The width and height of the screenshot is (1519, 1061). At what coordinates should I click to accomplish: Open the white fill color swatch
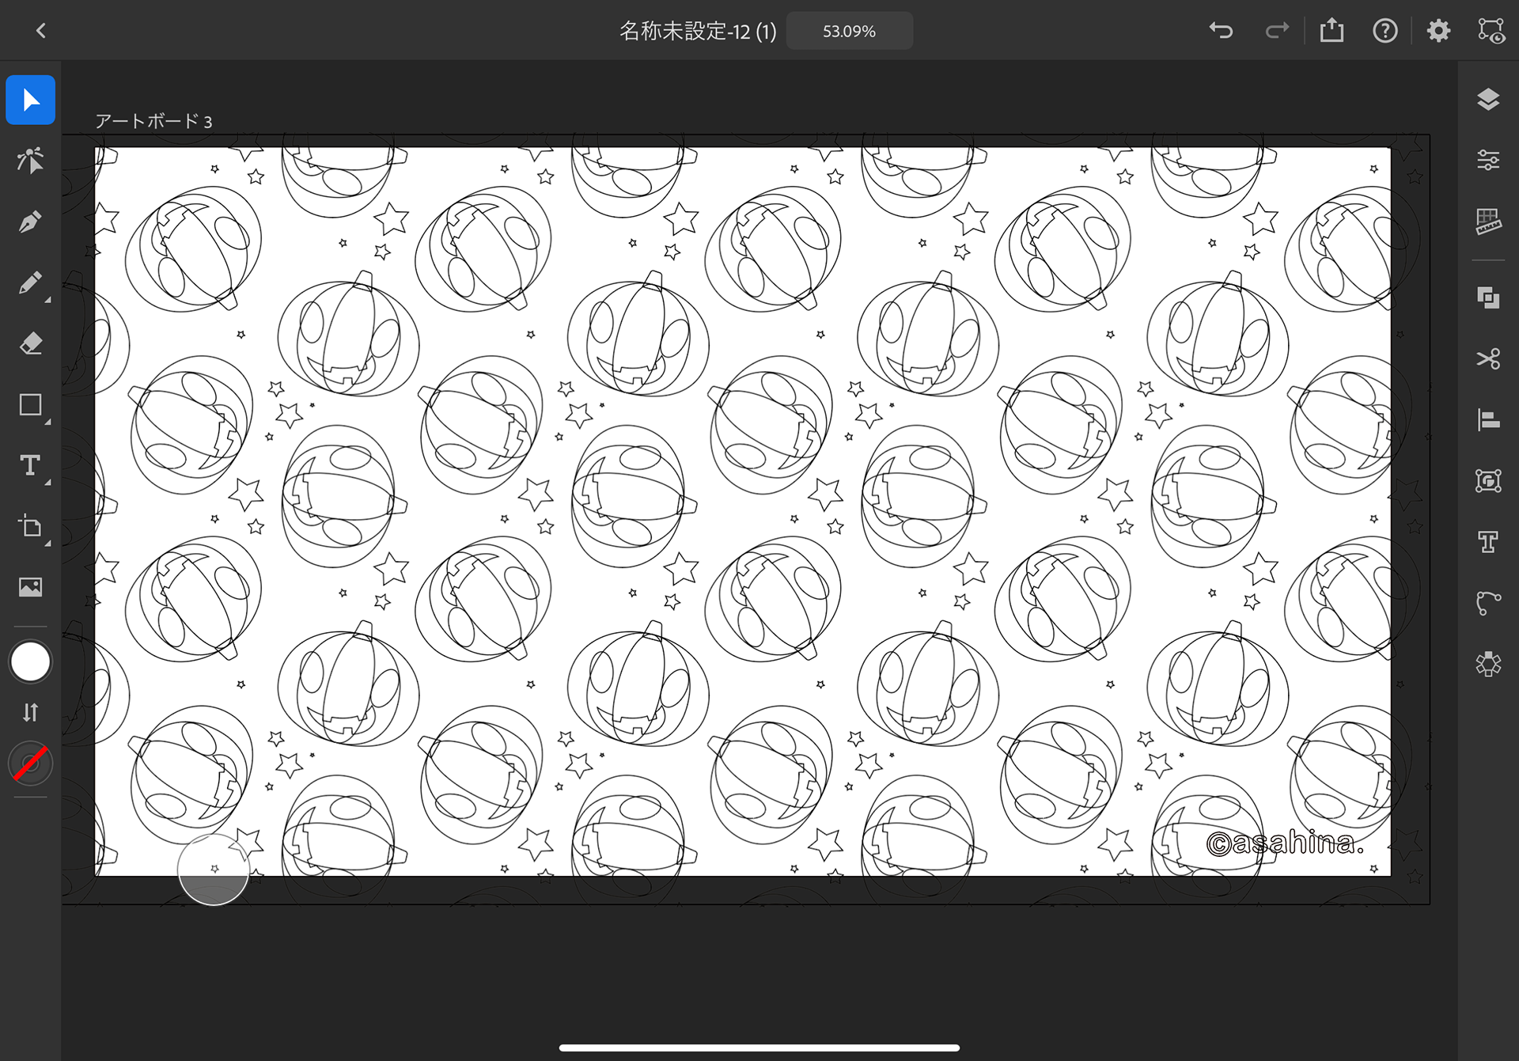tap(30, 662)
